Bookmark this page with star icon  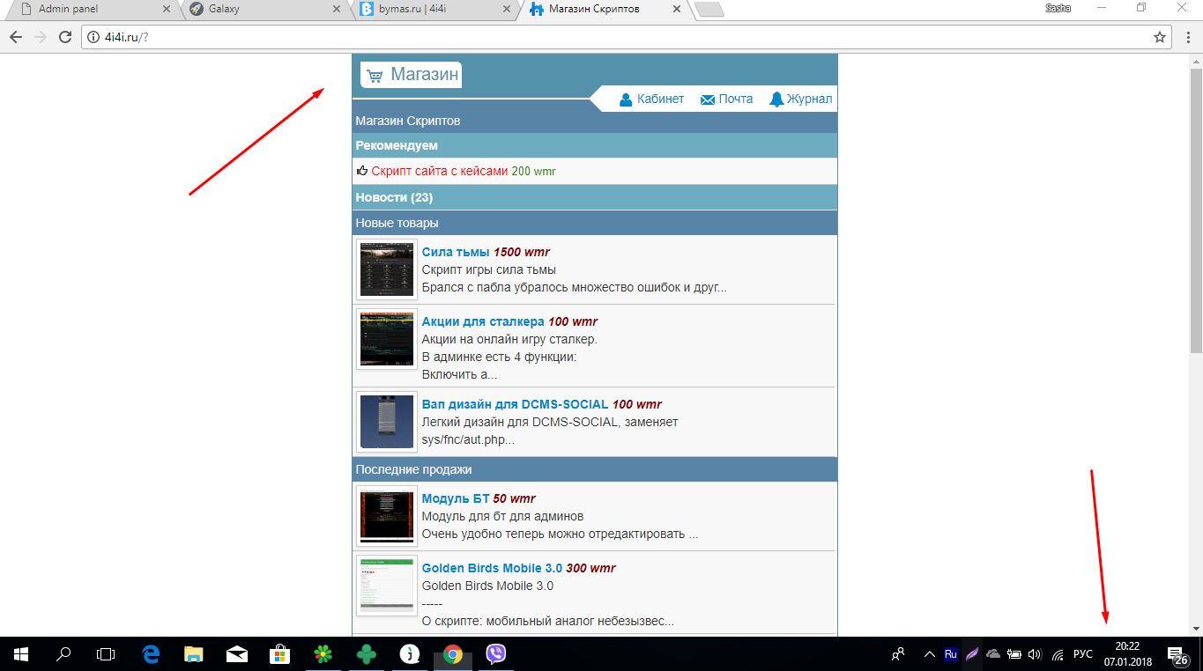tap(1160, 37)
